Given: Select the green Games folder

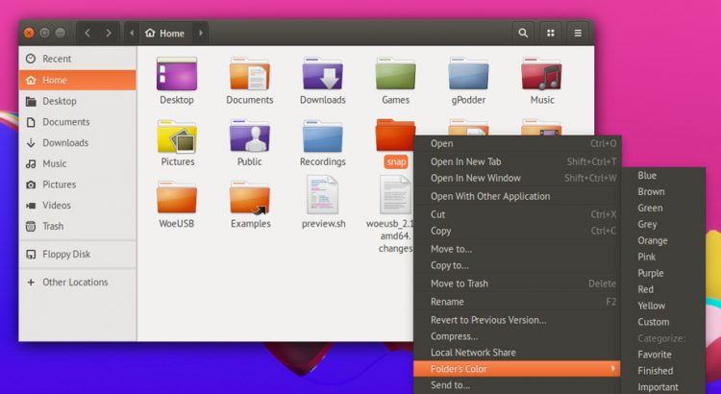Looking at the screenshot, I should (x=395, y=74).
